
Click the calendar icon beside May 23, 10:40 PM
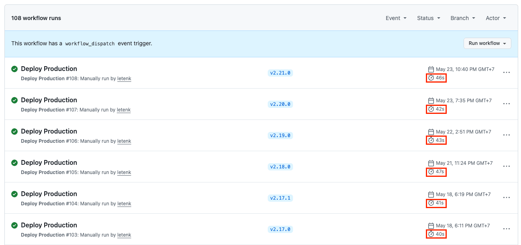tap(431, 69)
